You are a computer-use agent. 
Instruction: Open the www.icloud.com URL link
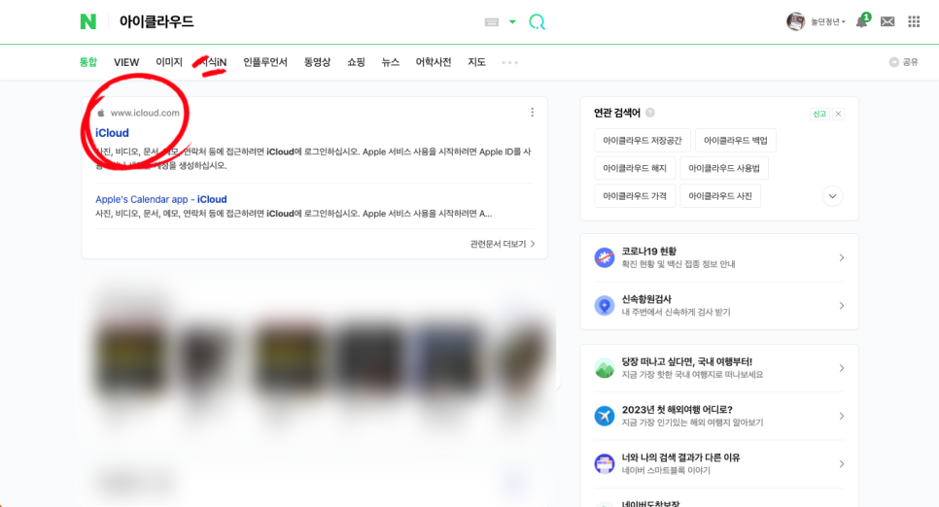145,113
